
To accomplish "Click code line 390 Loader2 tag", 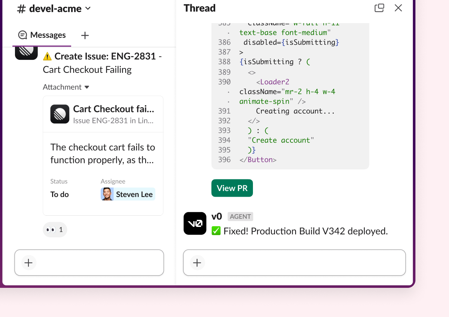I will pos(273,82).
